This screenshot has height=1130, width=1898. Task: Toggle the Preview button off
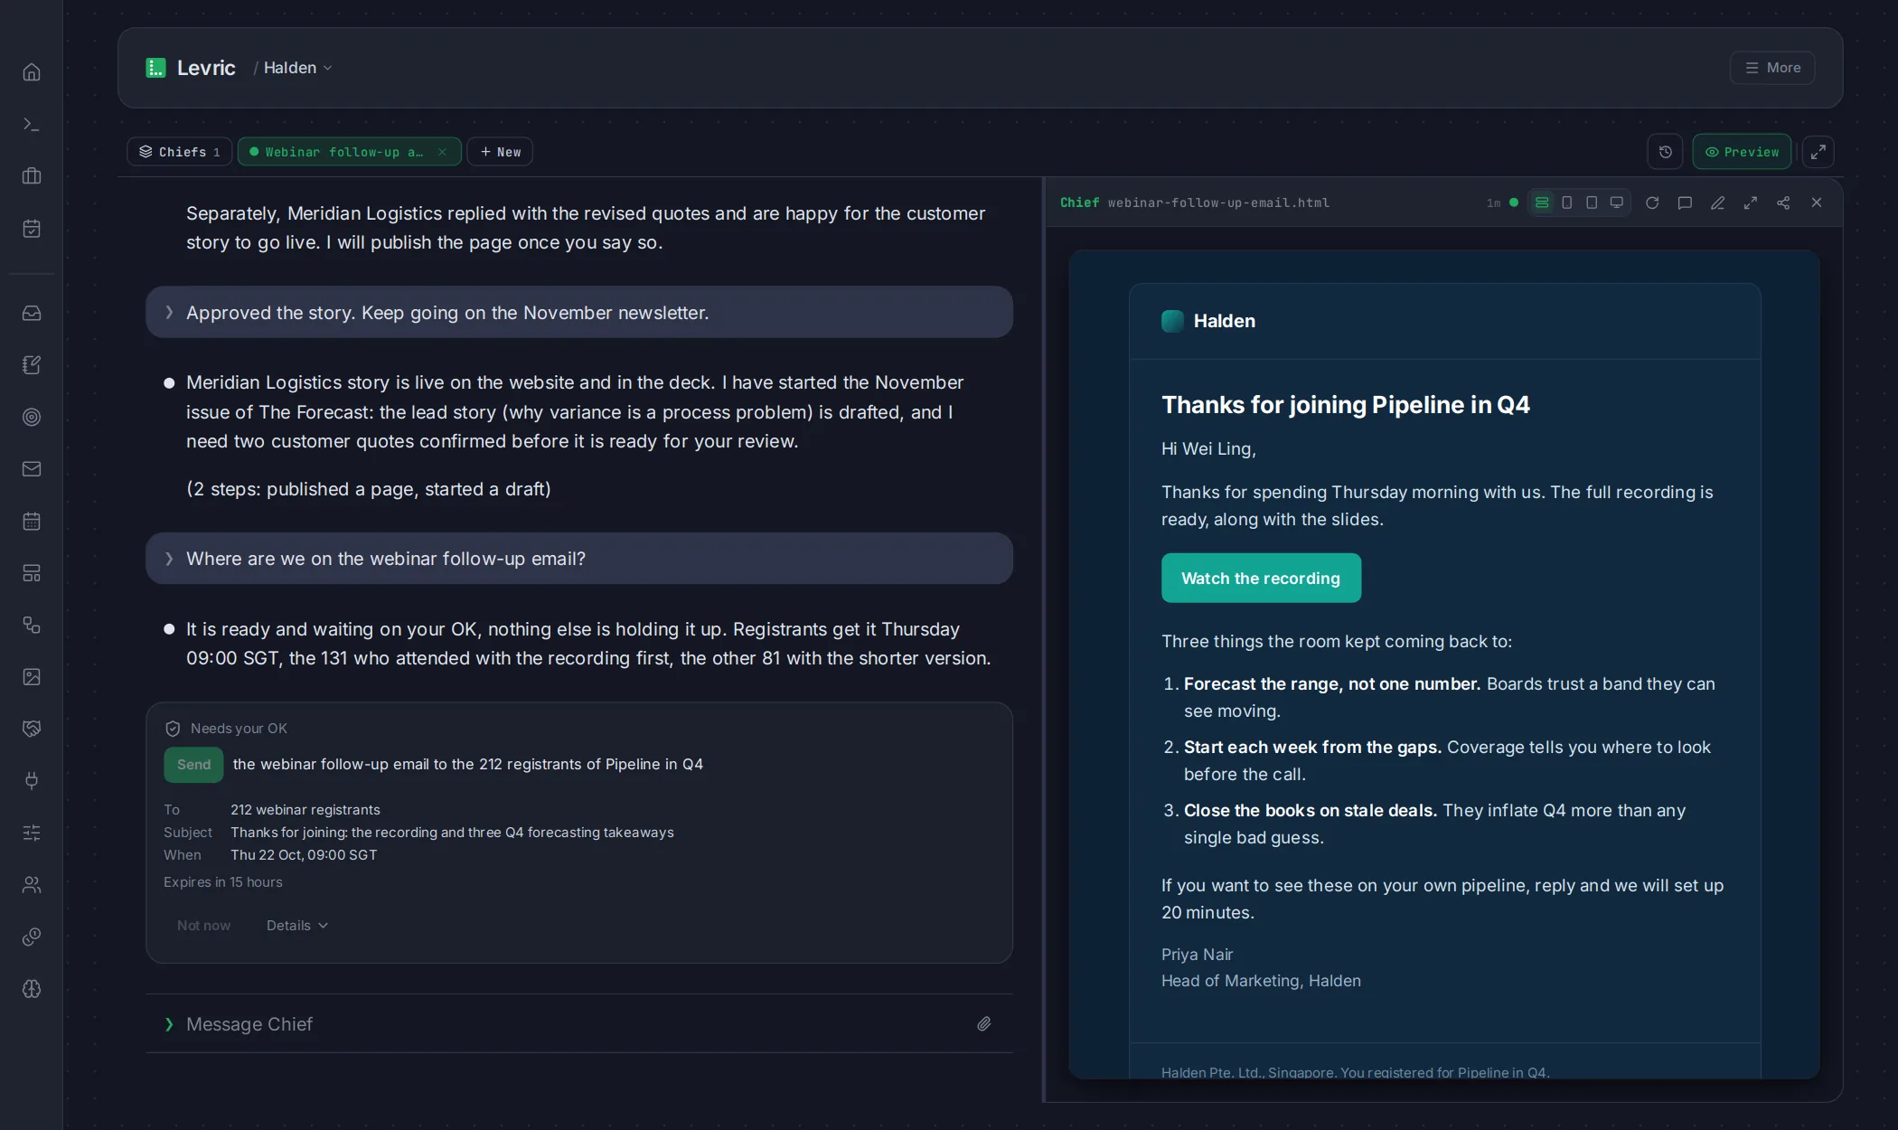coord(1742,152)
